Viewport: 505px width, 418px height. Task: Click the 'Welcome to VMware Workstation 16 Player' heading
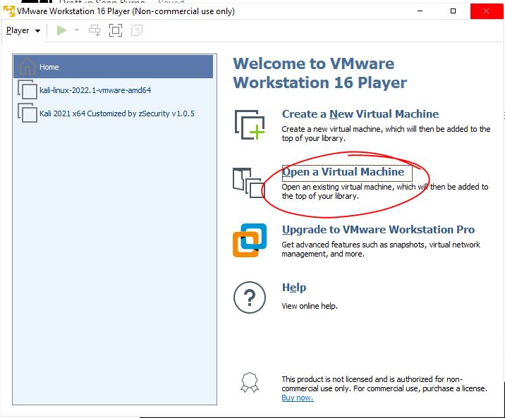click(320, 73)
